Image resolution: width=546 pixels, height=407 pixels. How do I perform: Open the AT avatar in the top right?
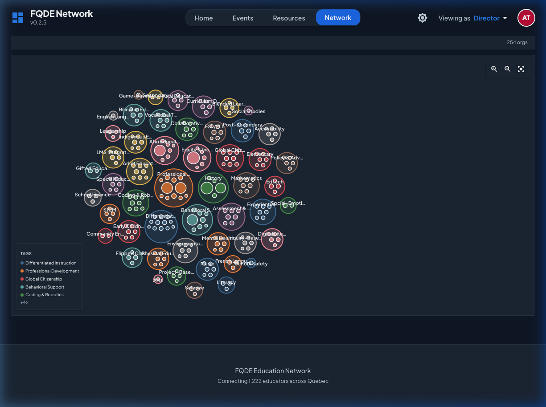[526, 18]
